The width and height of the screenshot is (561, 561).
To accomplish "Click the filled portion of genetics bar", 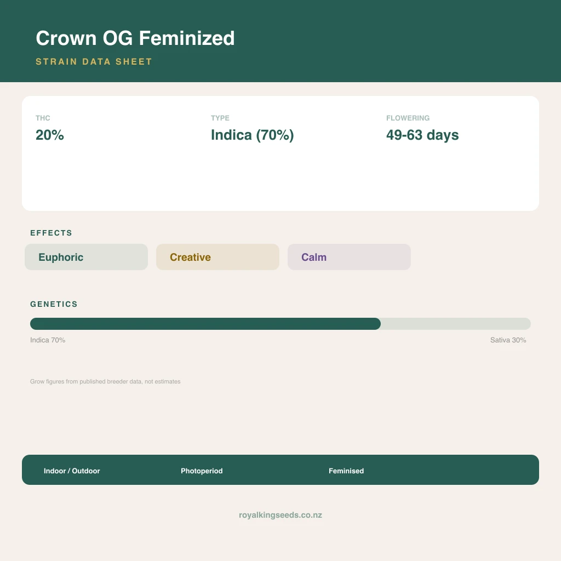I will click(205, 324).
